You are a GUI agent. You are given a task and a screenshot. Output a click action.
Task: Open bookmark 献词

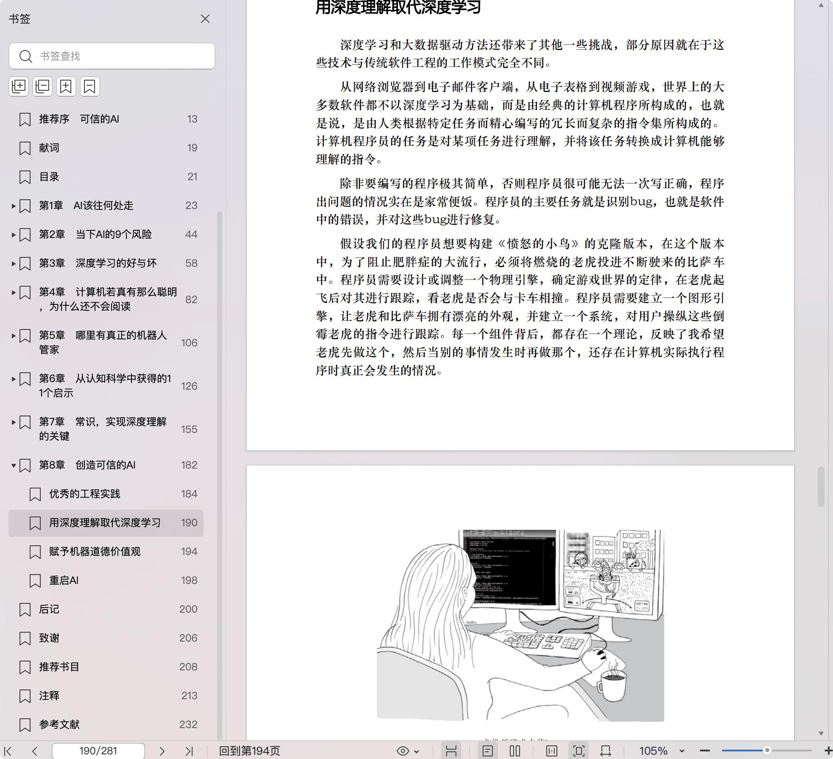click(x=106, y=148)
